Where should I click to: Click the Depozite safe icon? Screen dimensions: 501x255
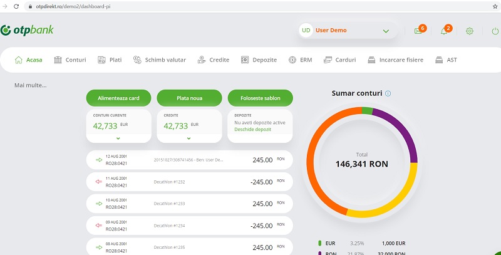coord(245,60)
